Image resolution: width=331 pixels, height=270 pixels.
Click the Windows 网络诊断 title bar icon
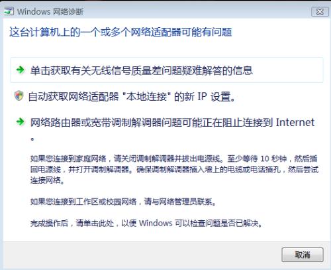point(9,11)
